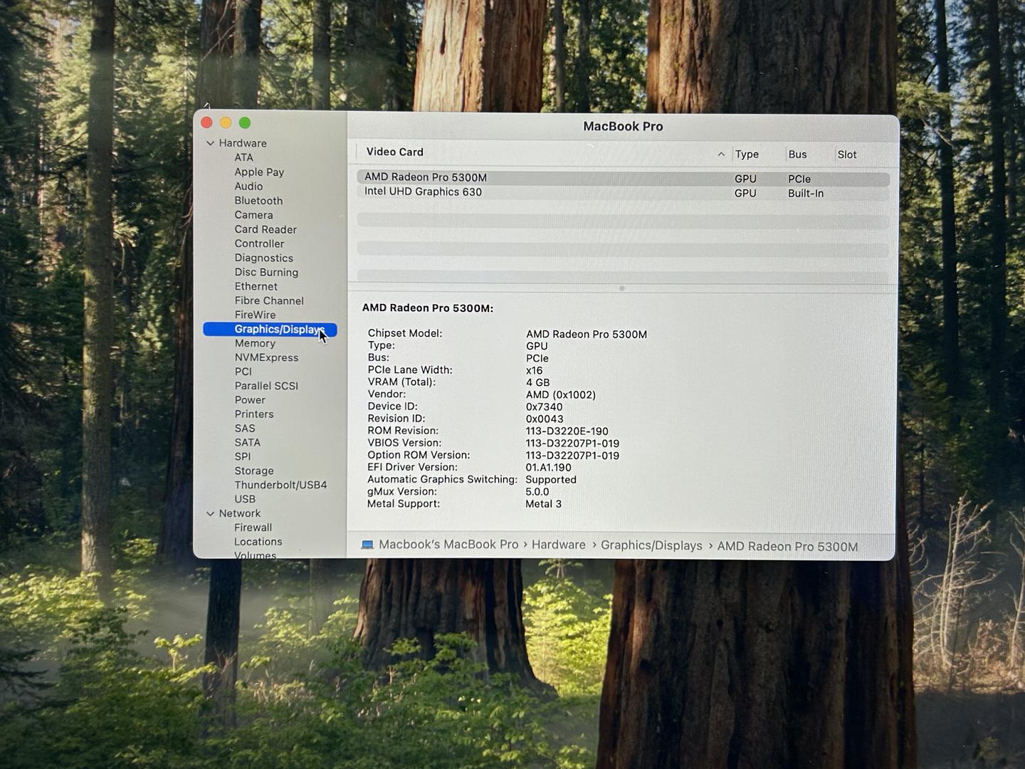Select Ethernet in the sidebar
Screen dimensions: 1025x769
tap(256, 286)
